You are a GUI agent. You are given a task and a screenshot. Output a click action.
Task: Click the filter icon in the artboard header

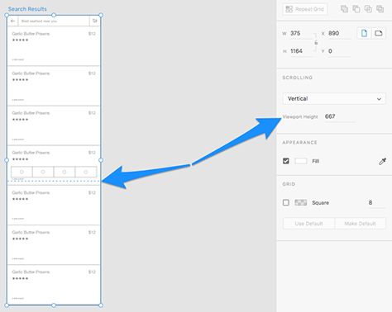(95, 21)
